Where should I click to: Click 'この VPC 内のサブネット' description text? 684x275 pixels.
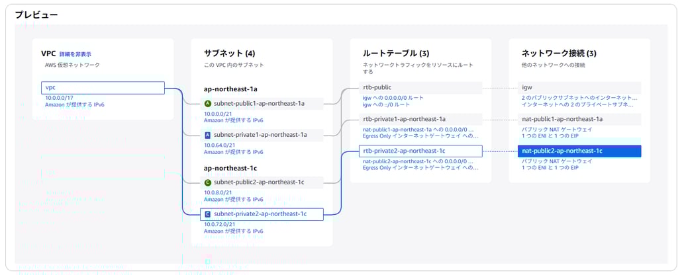pyautogui.click(x=234, y=65)
